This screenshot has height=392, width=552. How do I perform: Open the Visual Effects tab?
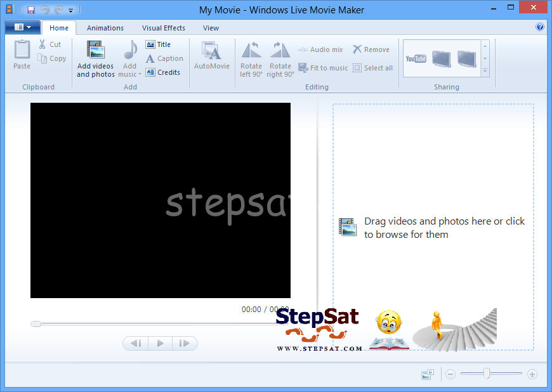[x=164, y=28]
